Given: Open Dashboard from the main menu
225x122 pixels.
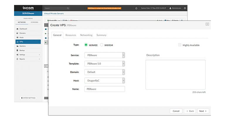Looking at the screenshot, I should 28,29.
